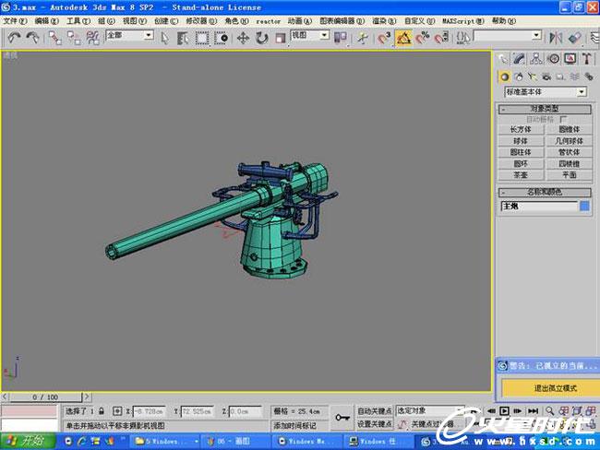Select the Lights category icon

pos(533,77)
